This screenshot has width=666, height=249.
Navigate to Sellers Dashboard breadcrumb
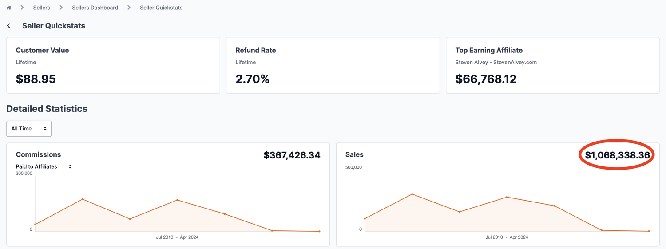[x=95, y=8]
